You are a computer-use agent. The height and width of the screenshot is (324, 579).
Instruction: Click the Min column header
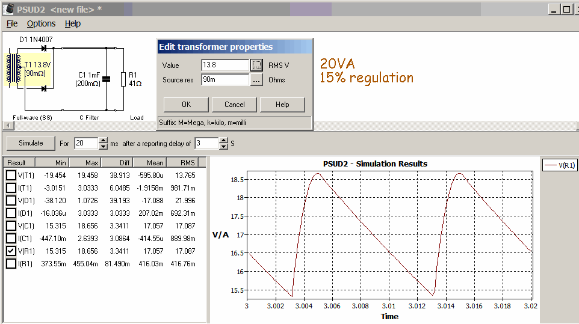(x=52, y=162)
